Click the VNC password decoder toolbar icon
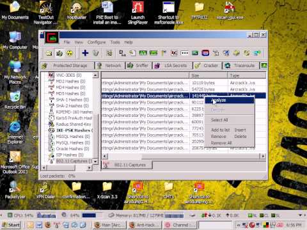307x230 pixels. (x=174, y=53)
